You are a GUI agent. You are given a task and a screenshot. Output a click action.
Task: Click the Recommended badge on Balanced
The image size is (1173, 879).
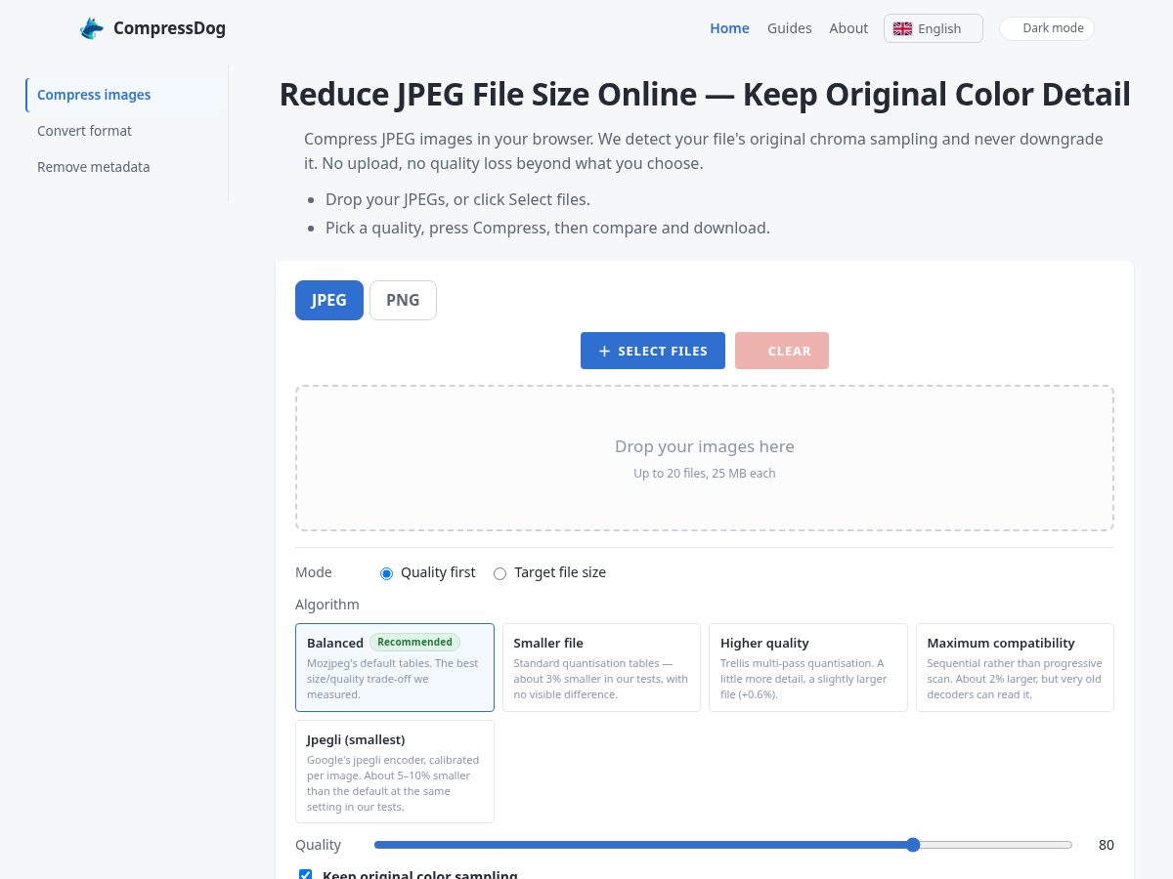(414, 642)
